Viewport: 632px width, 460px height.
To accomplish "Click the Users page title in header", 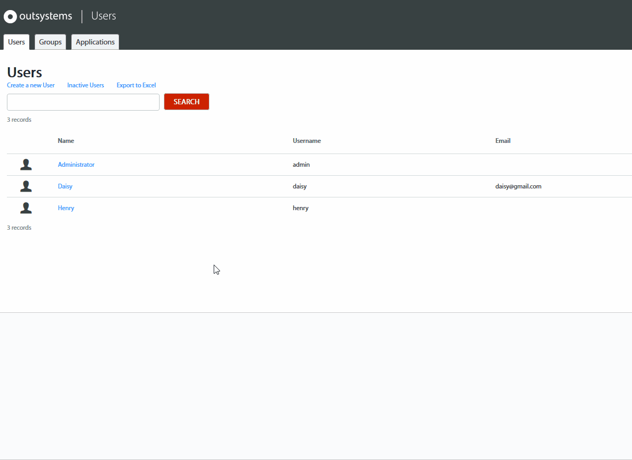I will point(103,16).
